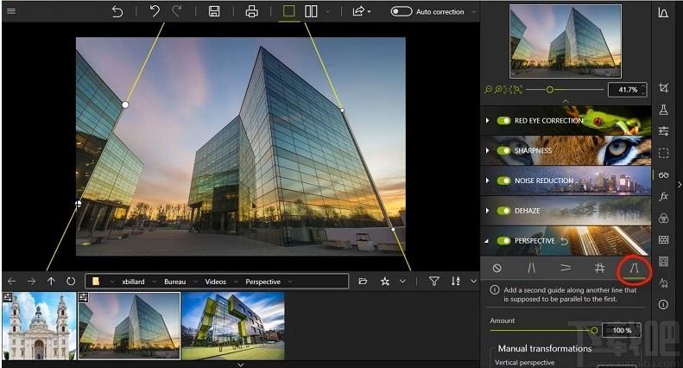Go forward in folder history
This screenshot has height=368, width=683.
coord(31,282)
